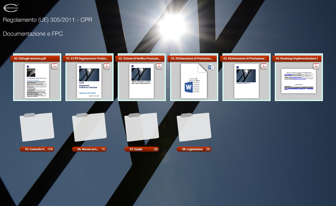Select the 08. Legislazione (5) label

point(194,149)
